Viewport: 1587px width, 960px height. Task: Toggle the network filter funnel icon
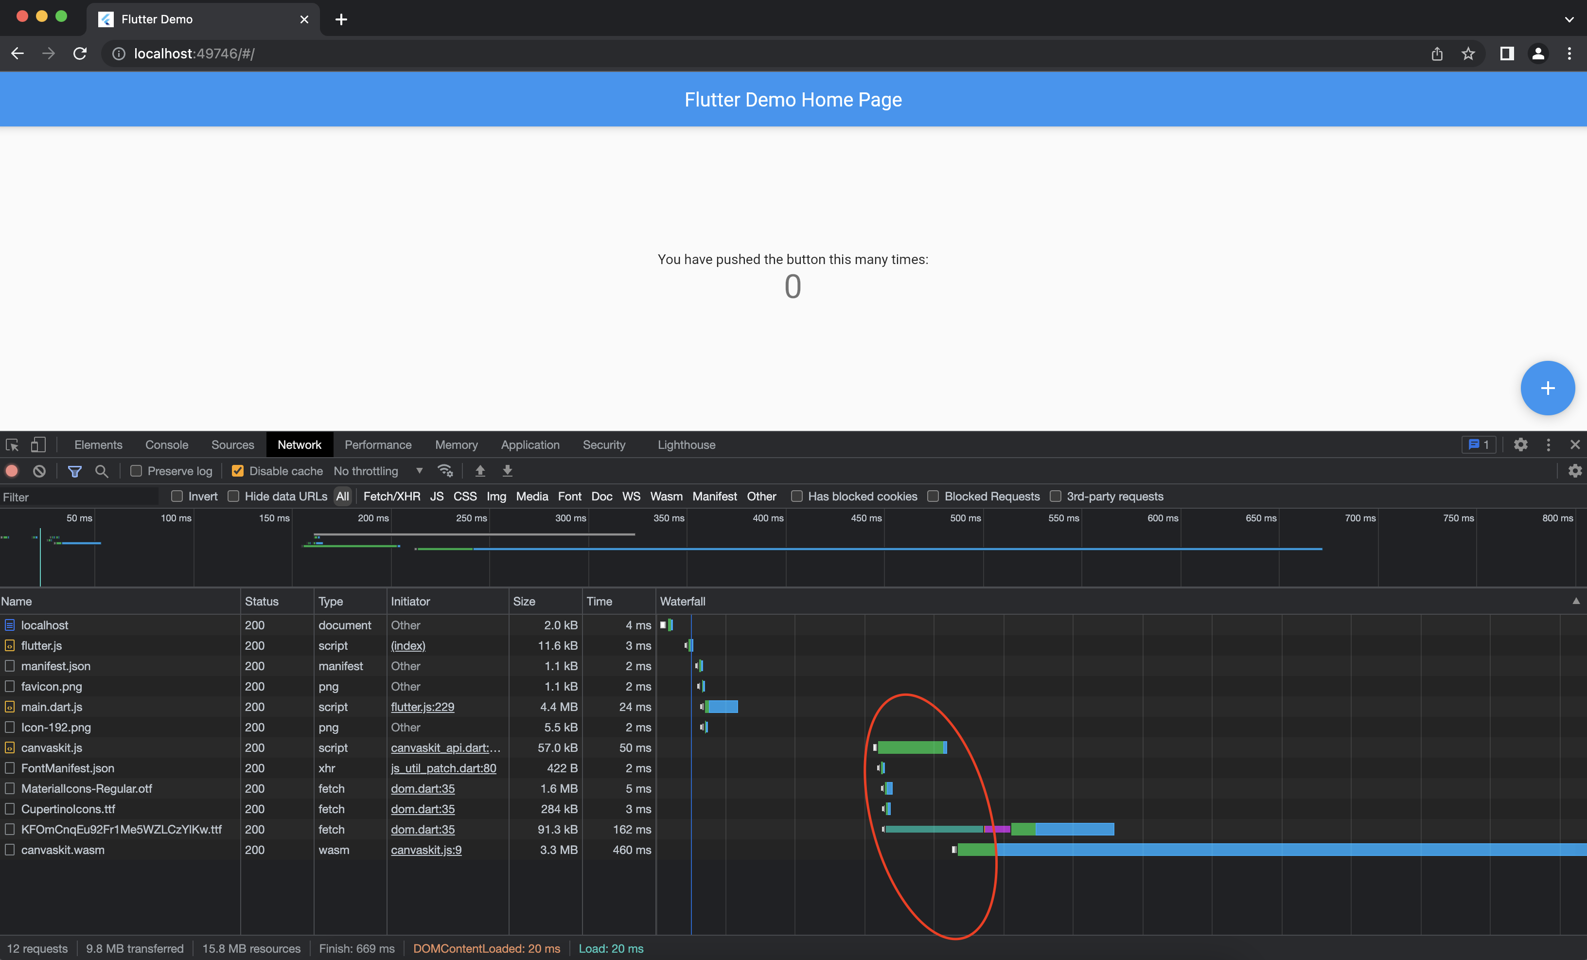click(x=75, y=471)
